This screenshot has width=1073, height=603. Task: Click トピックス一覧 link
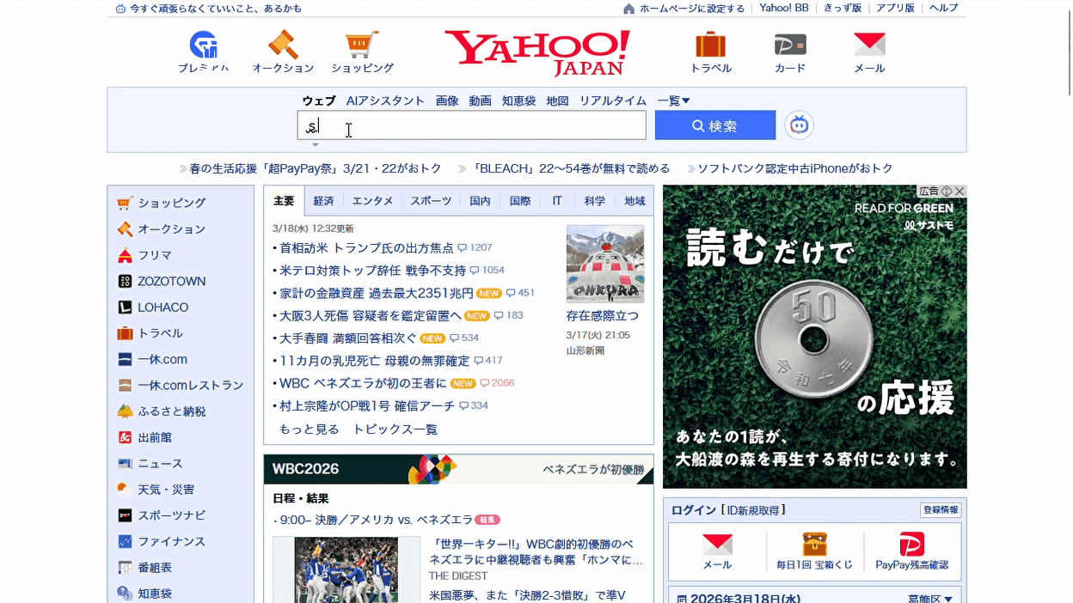(x=395, y=429)
